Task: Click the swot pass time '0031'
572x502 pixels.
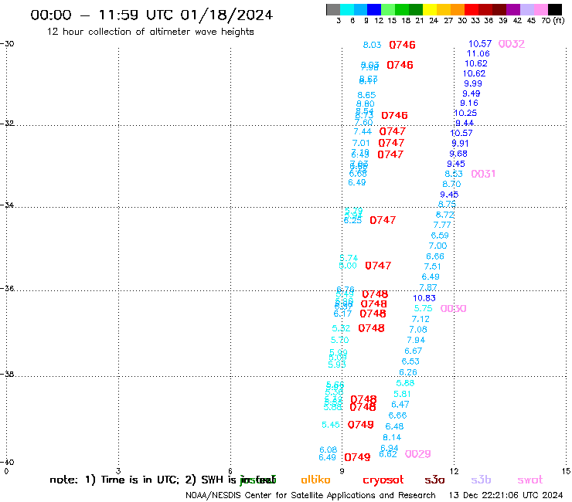Action: click(x=483, y=174)
